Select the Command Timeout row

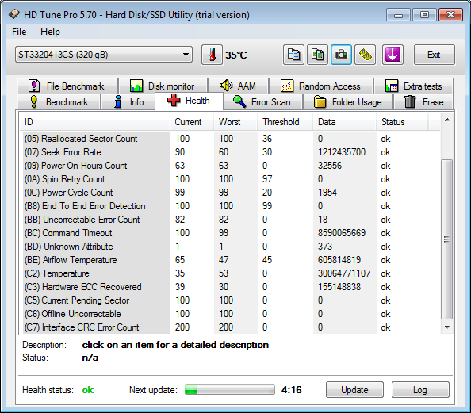pyautogui.click(x=230, y=233)
